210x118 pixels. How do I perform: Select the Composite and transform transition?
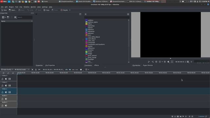coord(96,45)
